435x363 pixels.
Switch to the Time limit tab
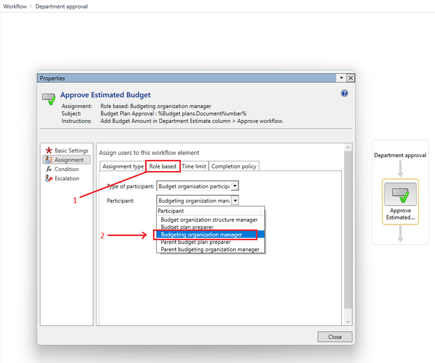194,166
